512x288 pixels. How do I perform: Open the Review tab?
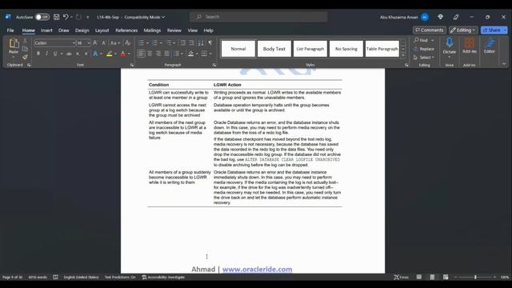(174, 30)
